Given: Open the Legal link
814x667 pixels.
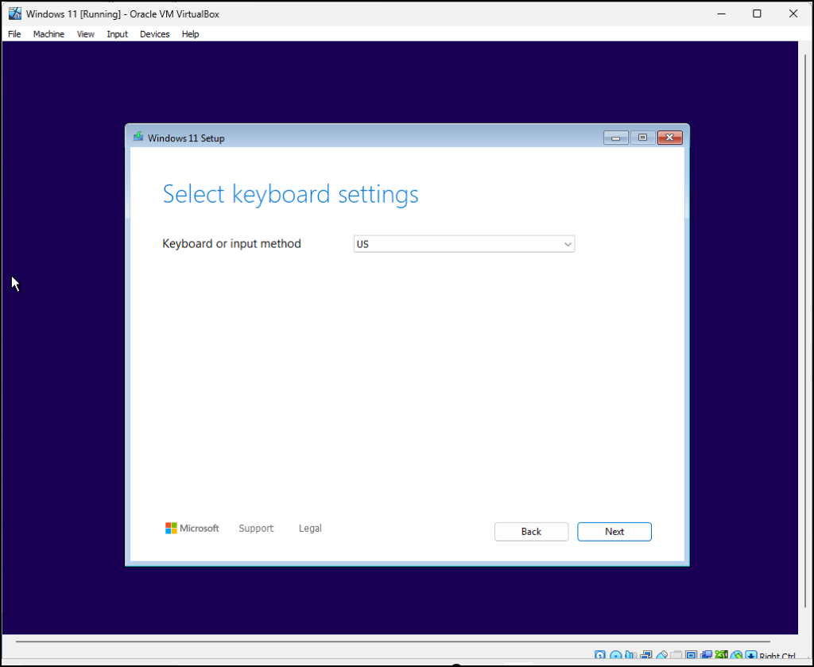Looking at the screenshot, I should coord(310,529).
